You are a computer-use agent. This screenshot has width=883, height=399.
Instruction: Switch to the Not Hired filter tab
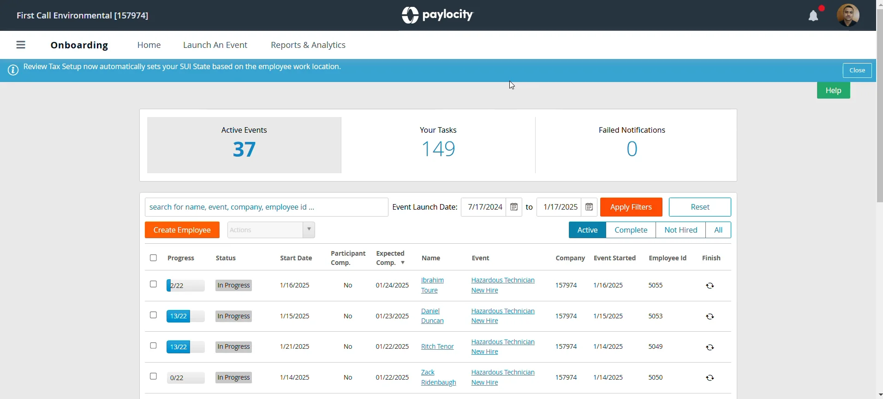tap(681, 230)
